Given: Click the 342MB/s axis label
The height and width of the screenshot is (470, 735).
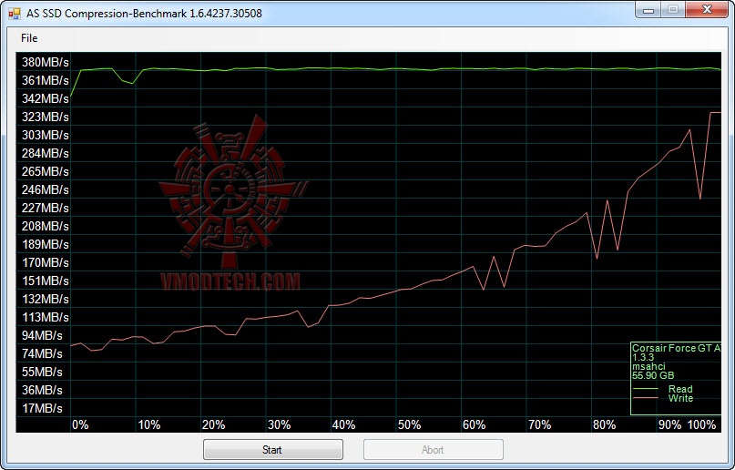Looking at the screenshot, I should 45,99.
